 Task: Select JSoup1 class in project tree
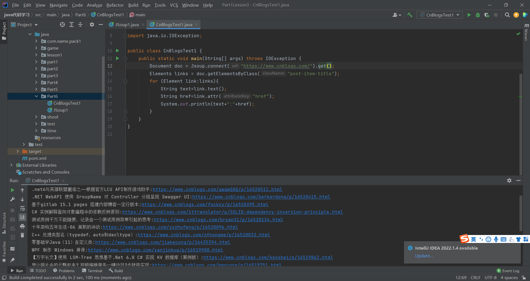click(60, 110)
